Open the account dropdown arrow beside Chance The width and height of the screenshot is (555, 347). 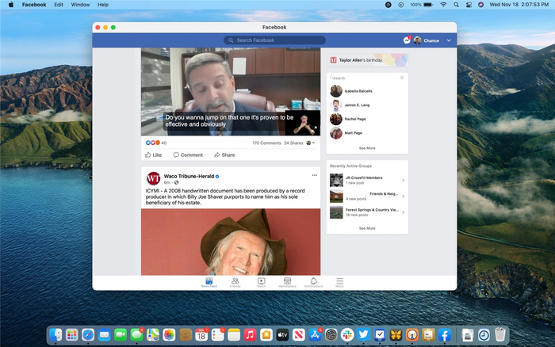coord(449,40)
